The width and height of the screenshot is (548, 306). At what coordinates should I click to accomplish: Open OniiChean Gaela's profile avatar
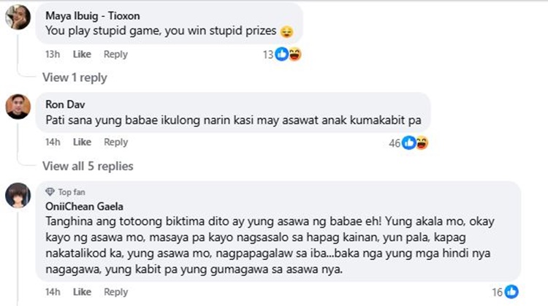coord(18,195)
